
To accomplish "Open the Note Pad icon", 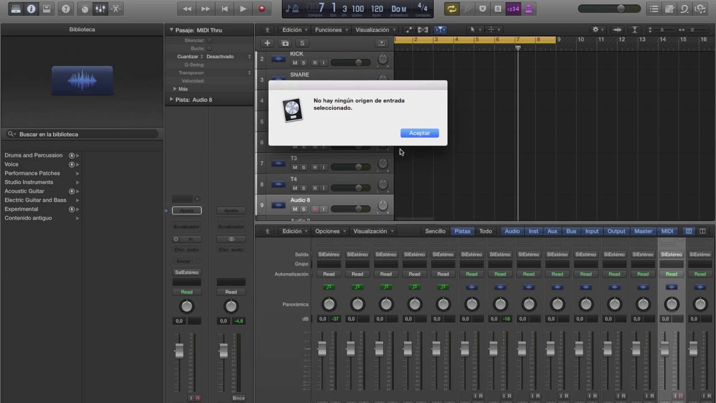I will [x=669, y=9].
